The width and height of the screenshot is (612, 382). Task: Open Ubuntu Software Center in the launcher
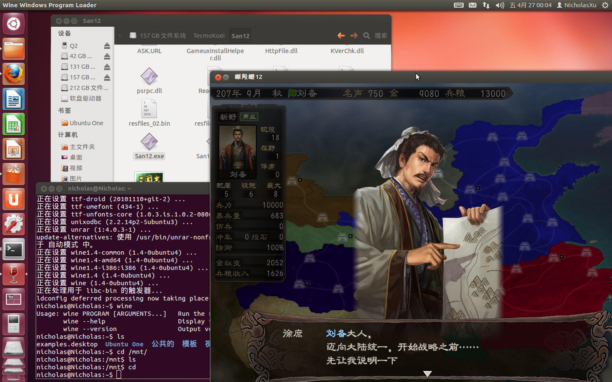(14, 174)
